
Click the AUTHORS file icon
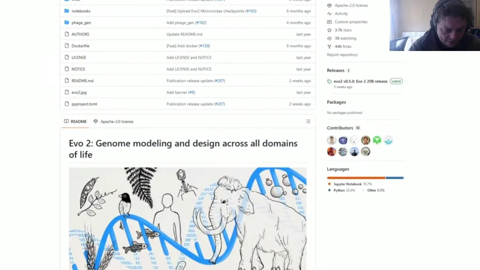point(66,34)
